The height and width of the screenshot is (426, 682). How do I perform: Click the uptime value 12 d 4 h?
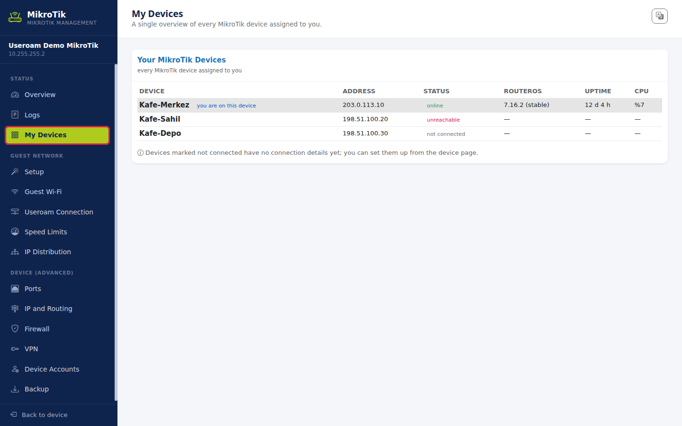[x=597, y=105]
